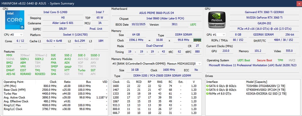Click the memory module icon beside 99.8 MHz
Viewport: 302px width, 116px height.
[197, 40]
